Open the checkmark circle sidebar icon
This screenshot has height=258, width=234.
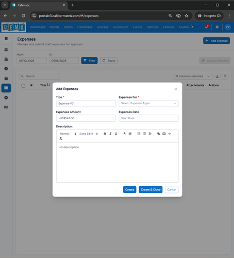[6, 98]
